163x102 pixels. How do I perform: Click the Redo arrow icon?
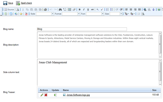point(55,9)
